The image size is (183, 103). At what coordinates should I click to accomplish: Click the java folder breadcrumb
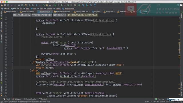click(33, 9)
